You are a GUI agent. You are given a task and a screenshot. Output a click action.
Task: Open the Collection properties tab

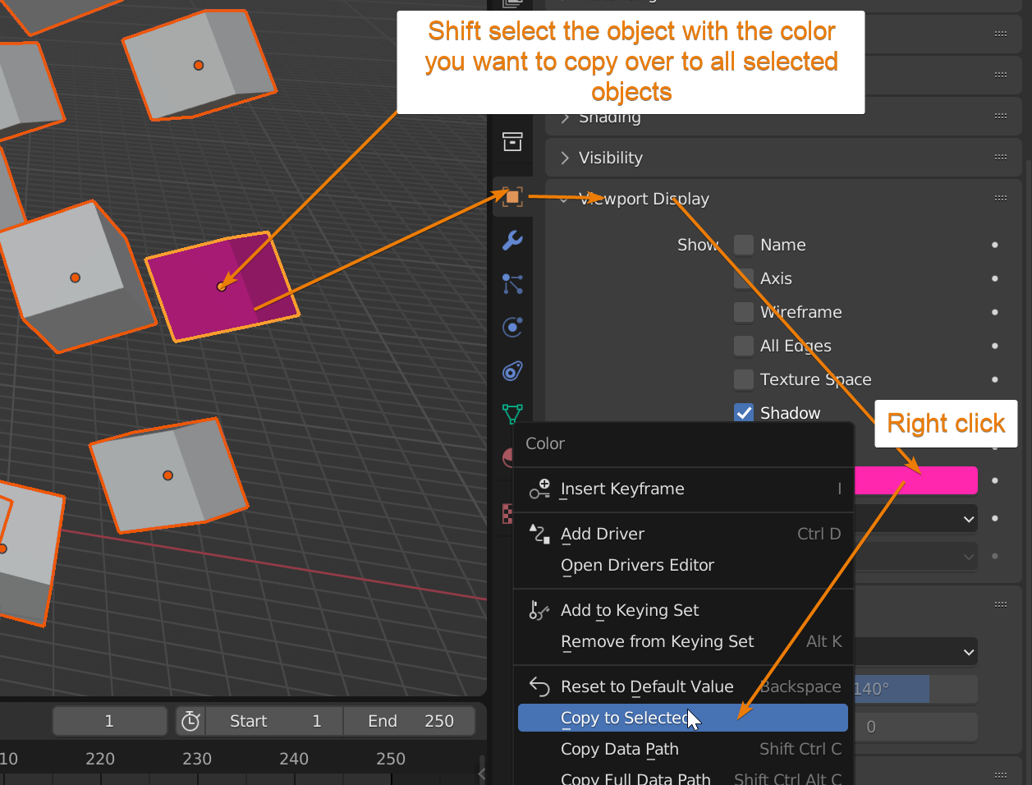click(512, 141)
